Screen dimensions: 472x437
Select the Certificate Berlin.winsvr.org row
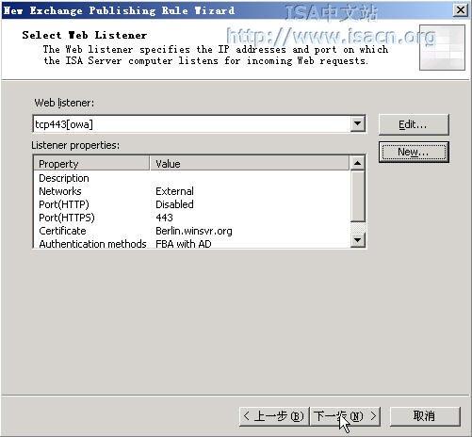(192, 231)
